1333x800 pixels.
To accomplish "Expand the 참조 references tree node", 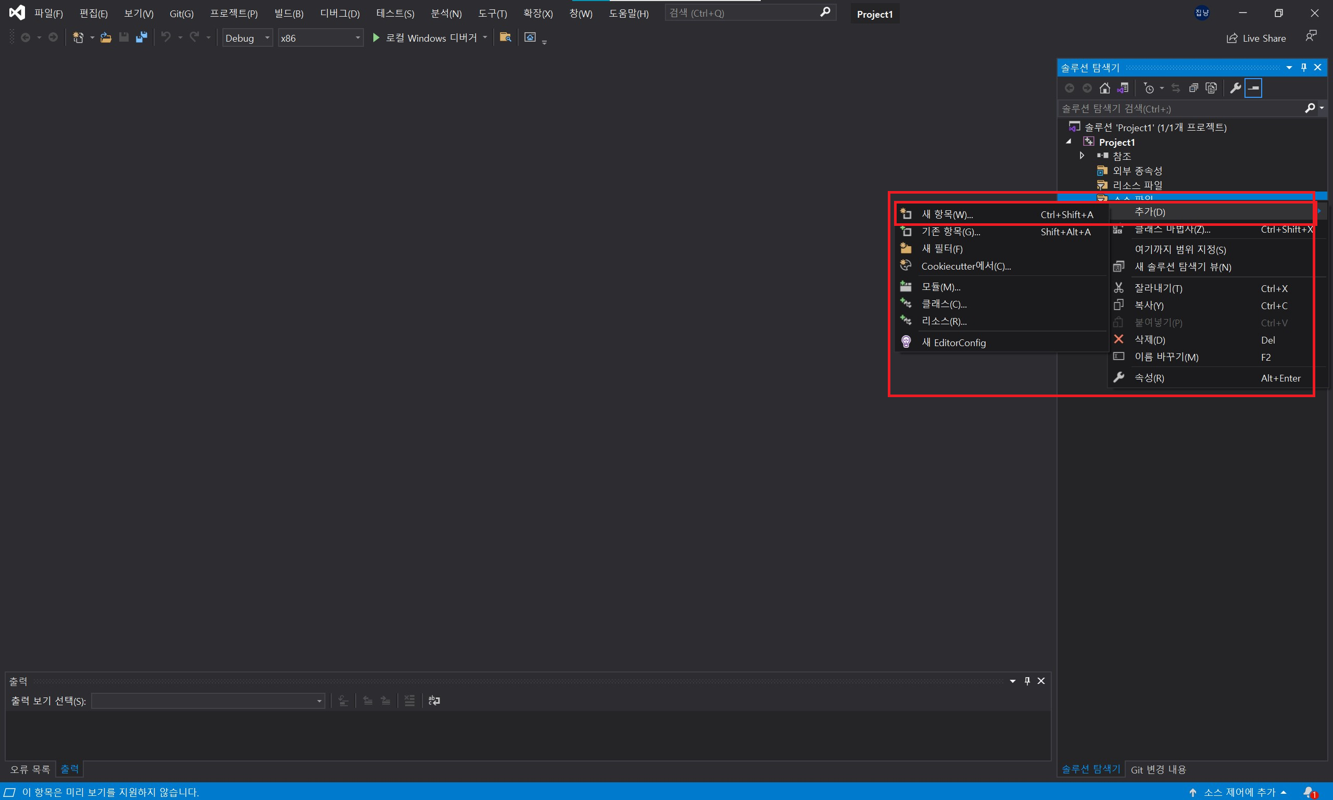I will [x=1082, y=156].
